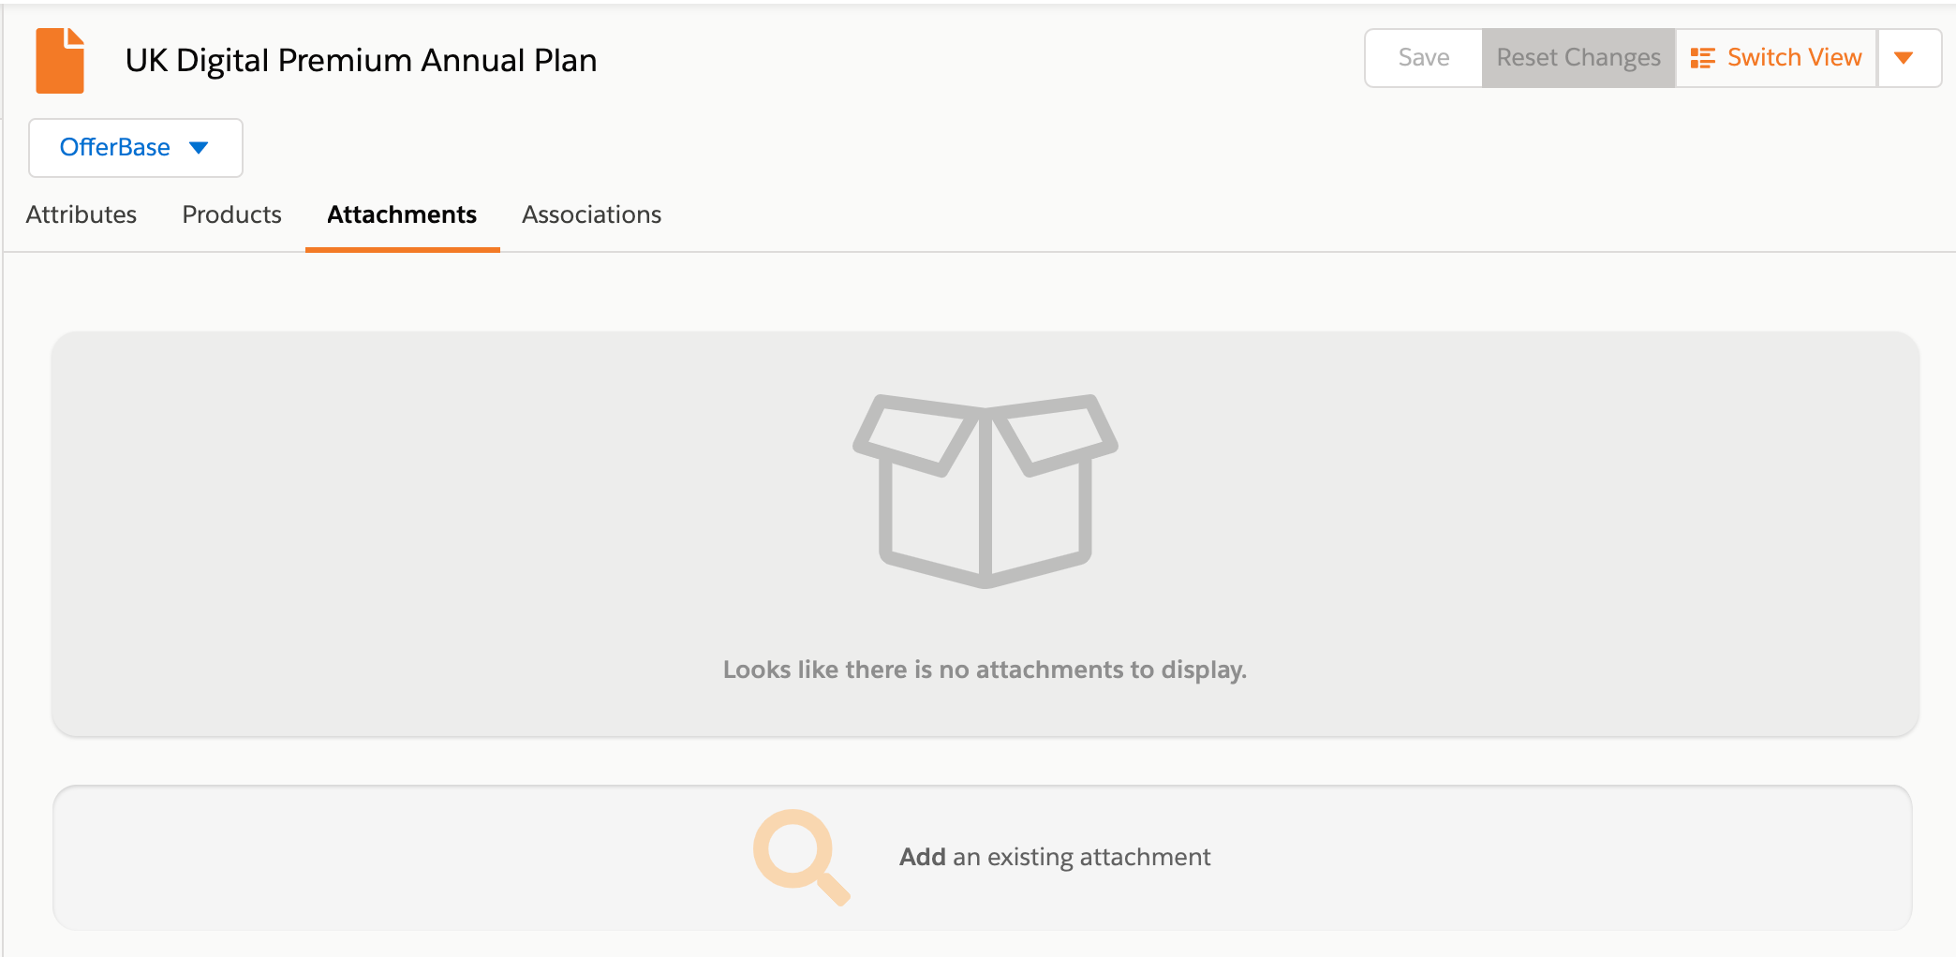The width and height of the screenshot is (1956, 957).
Task: Open the OfferBase dropdown
Action: (x=135, y=148)
